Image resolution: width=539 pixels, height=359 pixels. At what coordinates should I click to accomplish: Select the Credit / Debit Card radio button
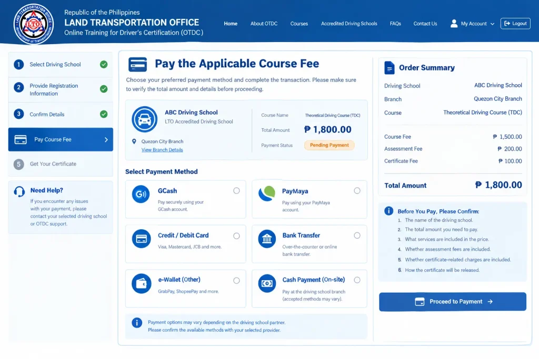click(236, 236)
